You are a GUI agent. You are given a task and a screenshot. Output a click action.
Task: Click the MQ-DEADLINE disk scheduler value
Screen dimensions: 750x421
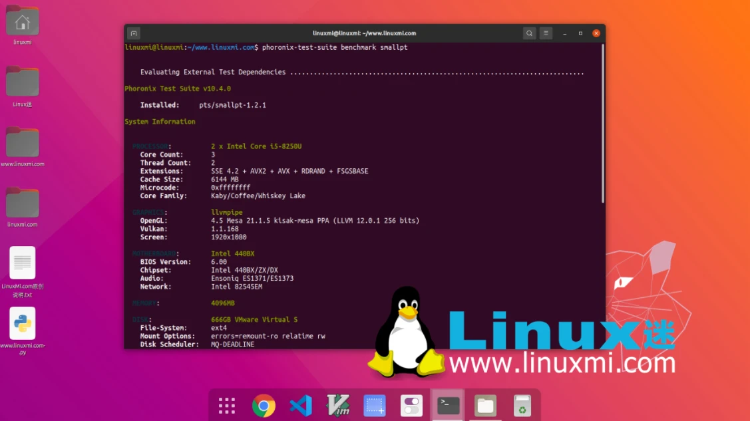tap(232, 344)
